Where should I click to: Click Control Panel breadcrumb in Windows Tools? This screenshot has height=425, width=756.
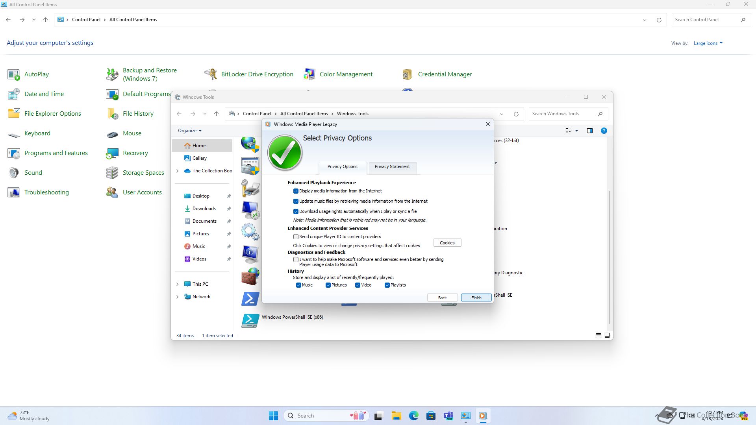pos(257,114)
